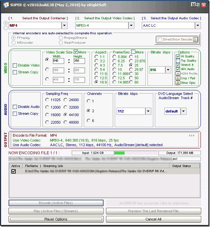Image resolution: width=210 pixels, height=227 pixels.
Task: Select the 16:9 aspect ratio
Action: click(96, 82)
